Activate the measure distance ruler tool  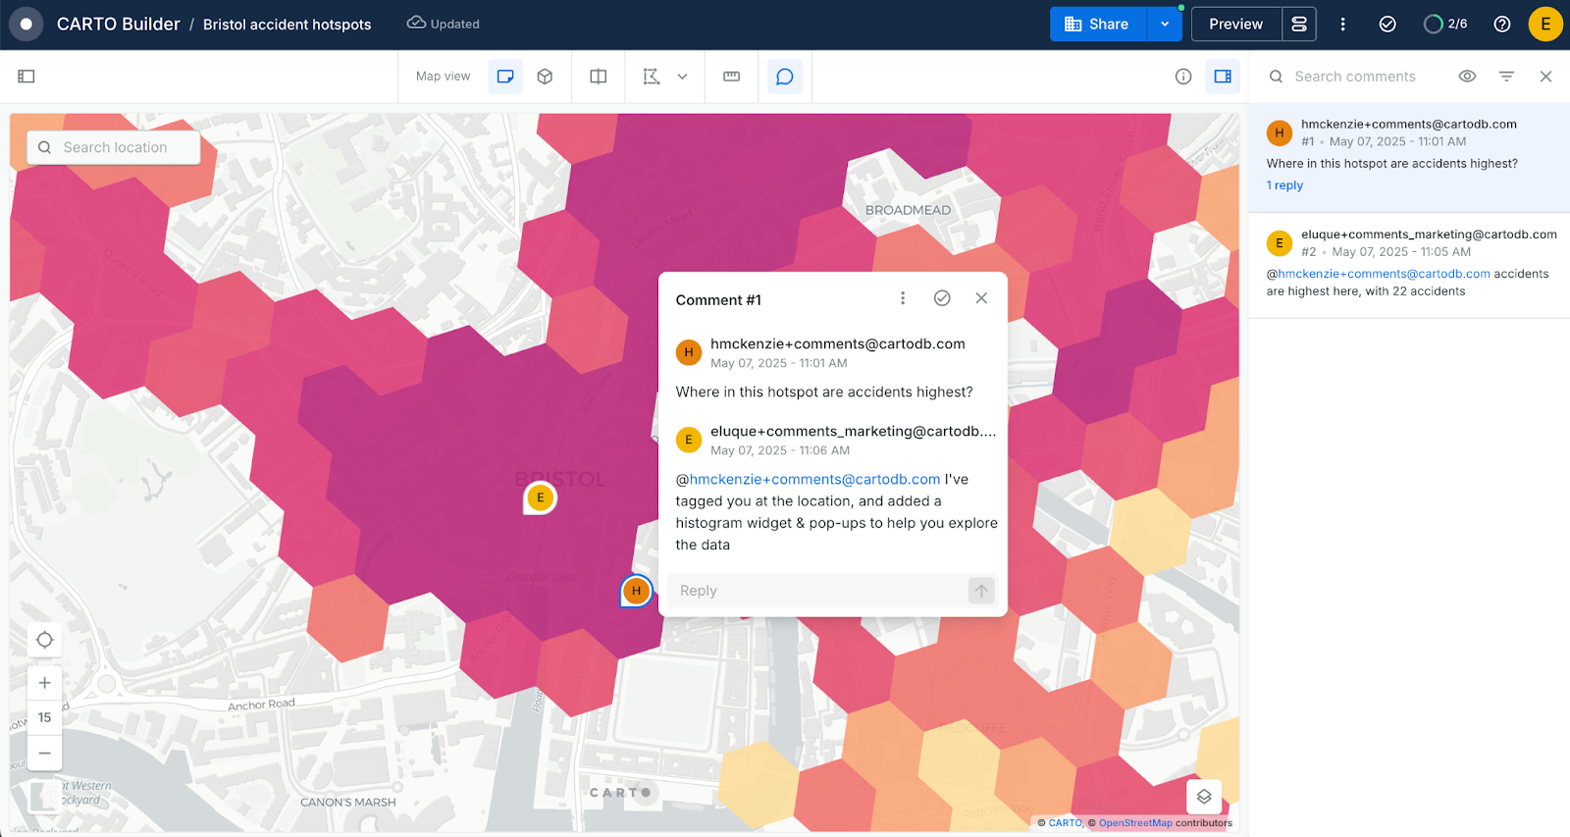[x=732, y=77]
